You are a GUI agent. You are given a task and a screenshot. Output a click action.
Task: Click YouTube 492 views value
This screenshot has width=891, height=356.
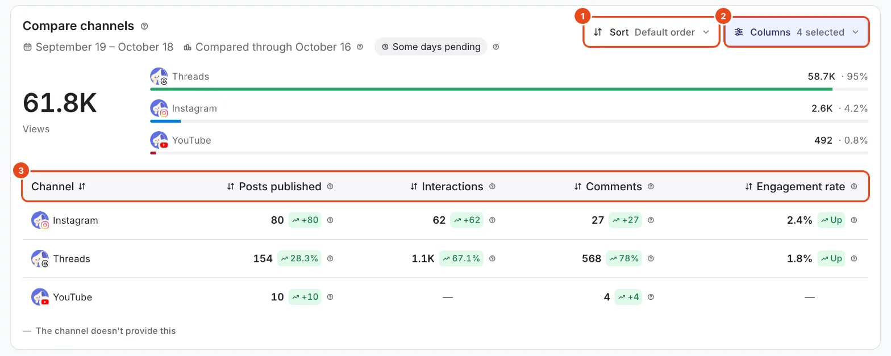pyautogui.click(x=823, y=140)
